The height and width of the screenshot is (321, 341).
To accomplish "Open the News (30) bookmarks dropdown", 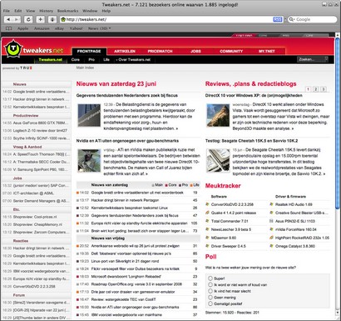I will coord(99,28).
